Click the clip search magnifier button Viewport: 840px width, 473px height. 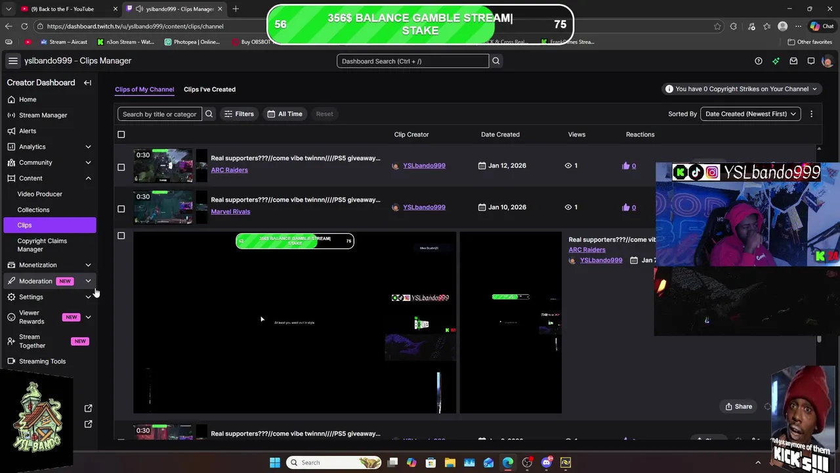click(x=209, y=114)
